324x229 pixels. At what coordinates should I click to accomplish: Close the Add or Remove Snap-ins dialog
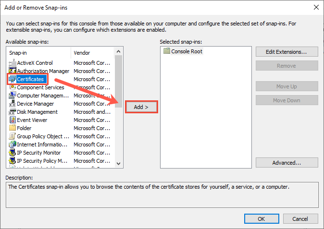tap(315, 7)
